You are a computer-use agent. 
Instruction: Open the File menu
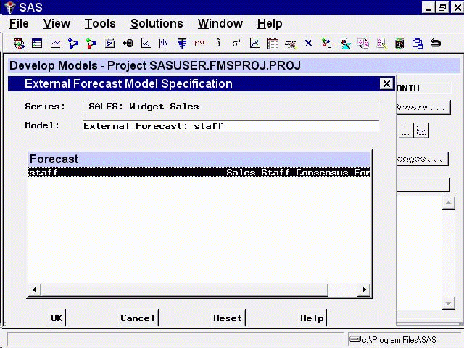(x=19, y=24)
